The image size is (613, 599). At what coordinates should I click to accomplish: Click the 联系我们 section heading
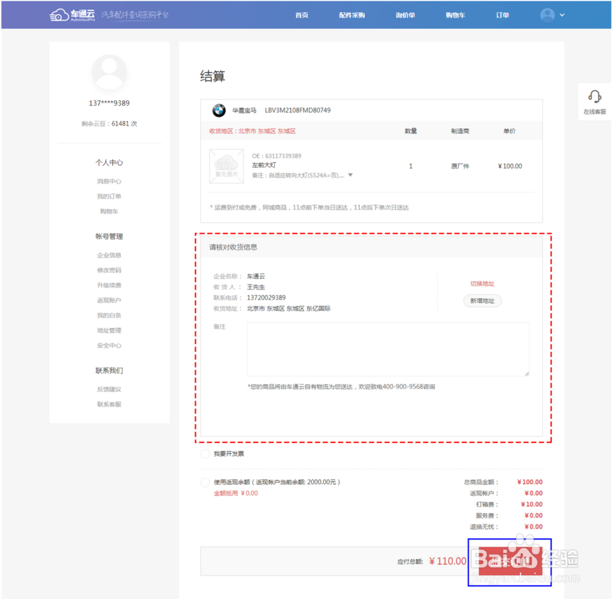(x=109, y=371)
